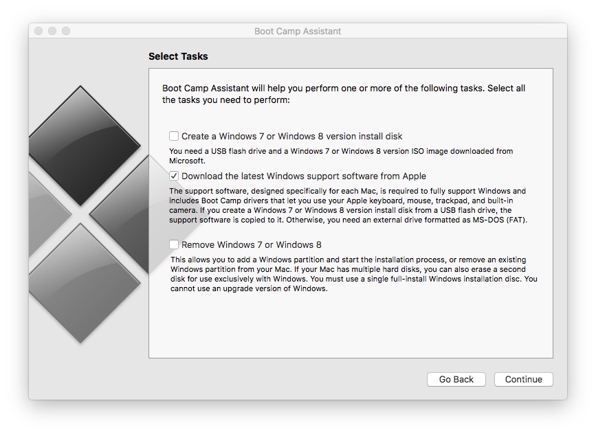Enable Create a Windows install disk checkbox
Screen dimensions: 596x434
point(174,136)
